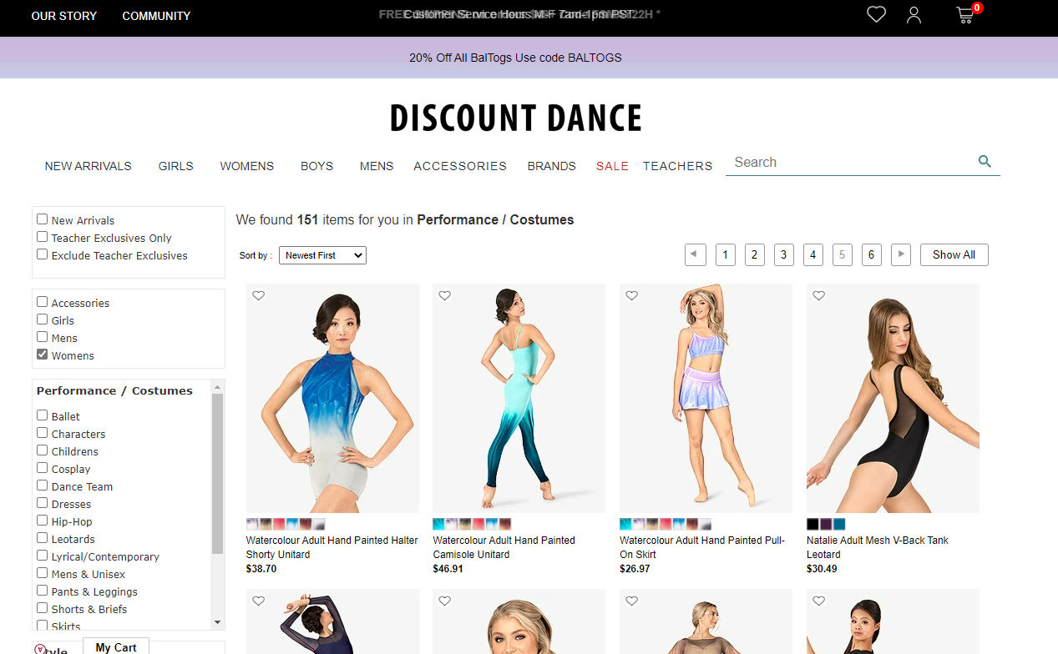
Task: Uncheck the Womens filter
Action: click(x=42, y=355)
